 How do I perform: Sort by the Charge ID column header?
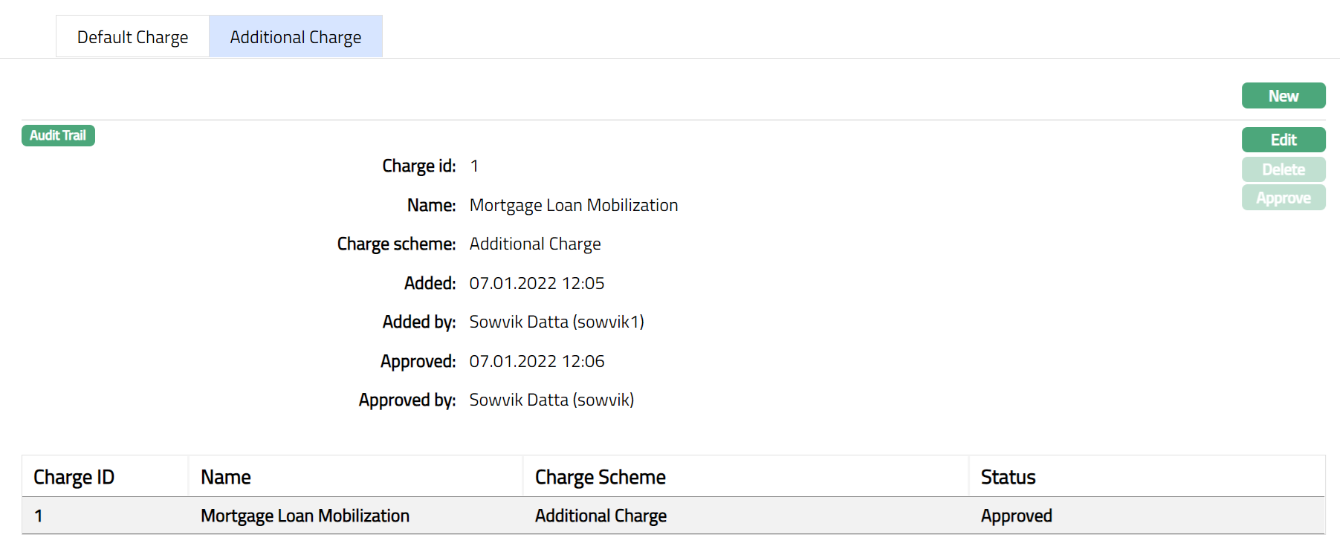tap(74, 477)
